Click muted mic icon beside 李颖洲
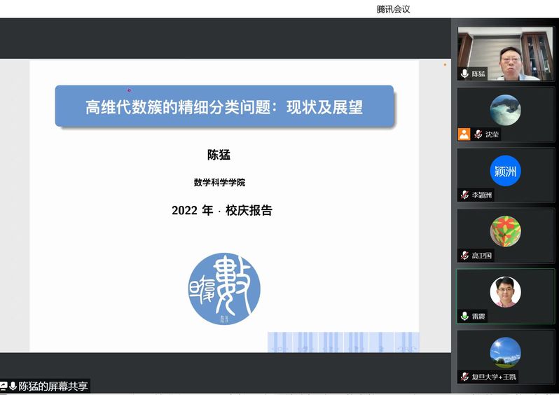 [464, 195]
